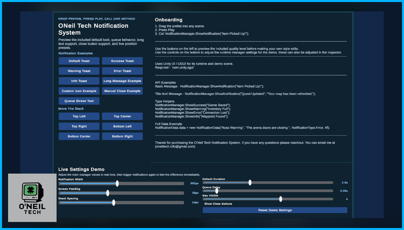
Task: Click the 2.8s duration value
Action: 344,183
